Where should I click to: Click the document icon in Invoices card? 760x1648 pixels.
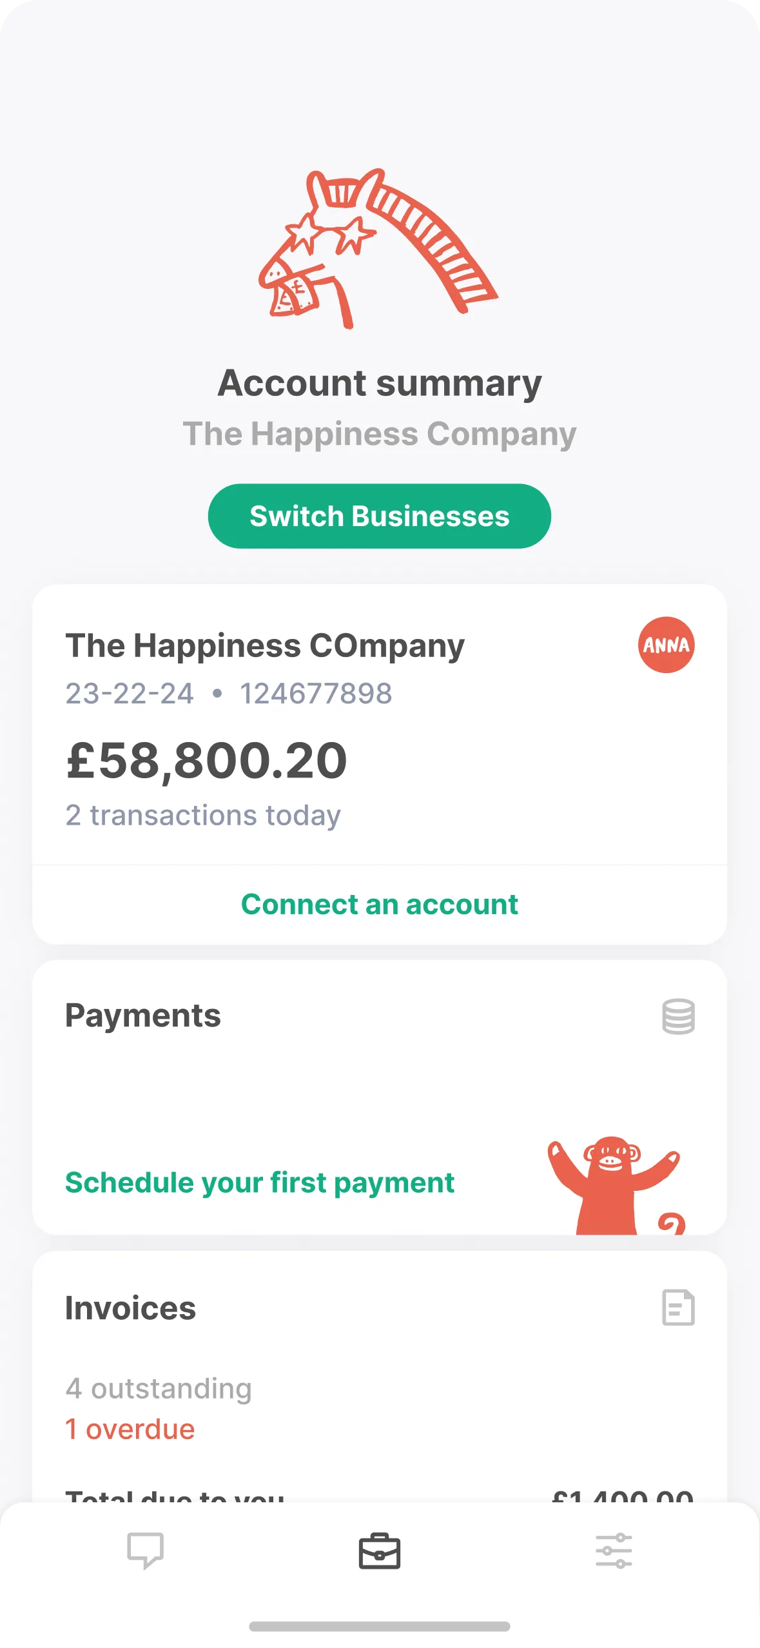point(678,1308)
